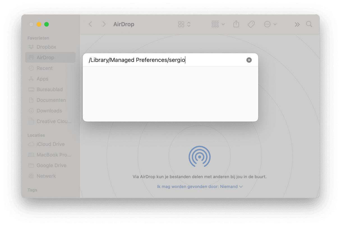Click the 'Via AirDrop kun je bestanden delen' text

(199, 177)
